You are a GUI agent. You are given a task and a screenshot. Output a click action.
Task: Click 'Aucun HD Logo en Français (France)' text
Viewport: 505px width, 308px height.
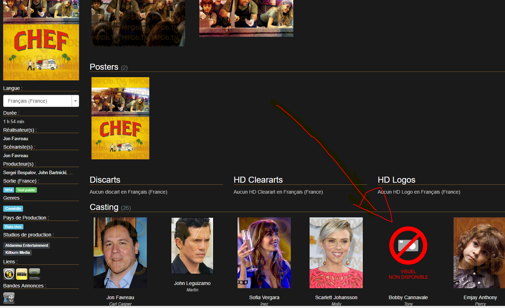click(419, 192)
